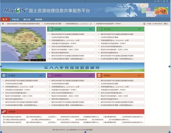
Task: Open the 更多 link in the green panel
Action: coord(140,29)
